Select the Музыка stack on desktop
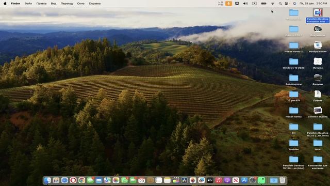The width and height of the screenshot is (330, 186). [318, 63]
